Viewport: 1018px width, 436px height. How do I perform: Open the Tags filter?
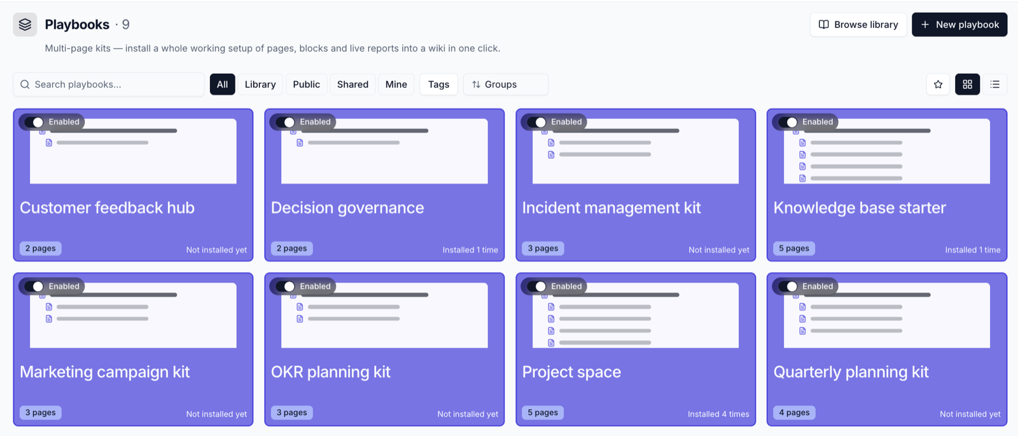coord(438,85)
